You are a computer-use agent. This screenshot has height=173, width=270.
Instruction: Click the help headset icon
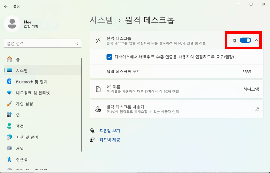[x=92, y=131]
